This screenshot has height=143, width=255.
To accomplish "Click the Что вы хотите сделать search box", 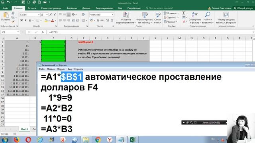I will click(159, 8).
